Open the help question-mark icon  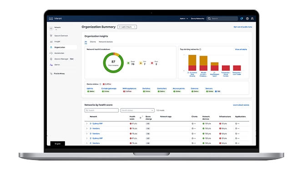click(247, 19)
